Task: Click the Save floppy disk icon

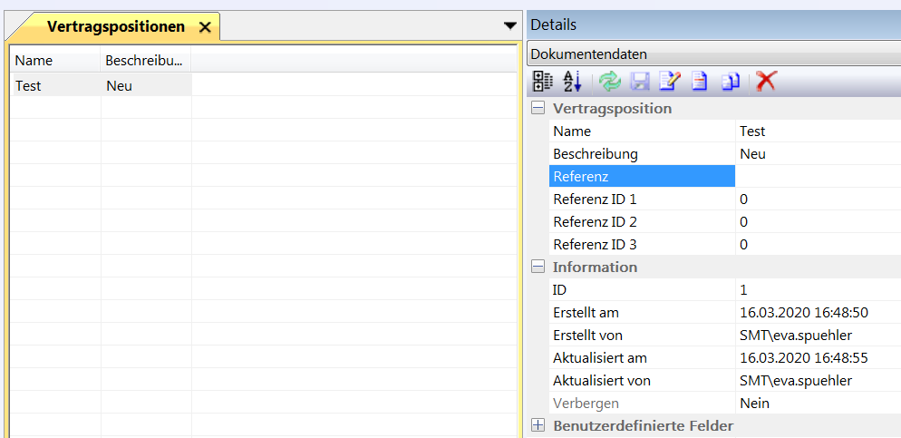Action: (640, 82)
